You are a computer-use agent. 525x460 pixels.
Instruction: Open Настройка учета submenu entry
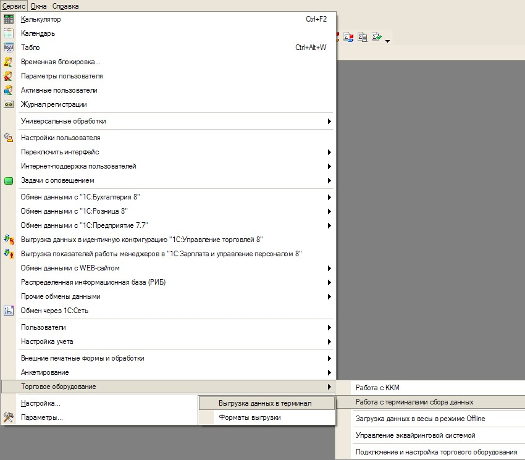168,341
